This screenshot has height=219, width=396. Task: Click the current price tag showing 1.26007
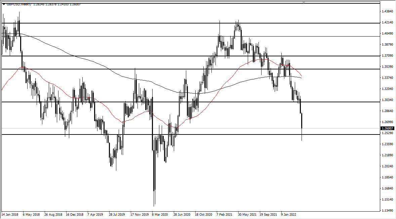pos(387,128)
